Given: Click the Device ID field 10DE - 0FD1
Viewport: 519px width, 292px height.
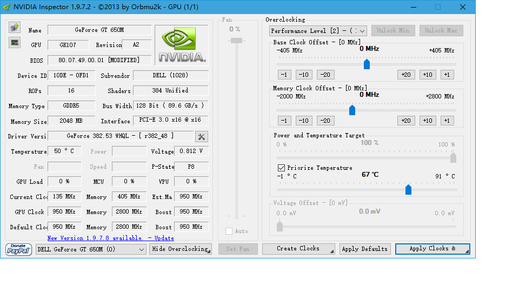Looking at the screenshot, I should pyautogui.click(x=71, y=76).
